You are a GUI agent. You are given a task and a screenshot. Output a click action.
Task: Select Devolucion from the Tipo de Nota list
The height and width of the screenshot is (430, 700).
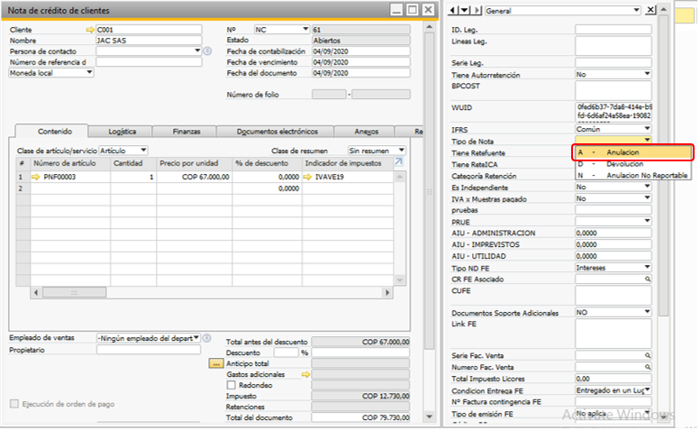coord(624,164)
